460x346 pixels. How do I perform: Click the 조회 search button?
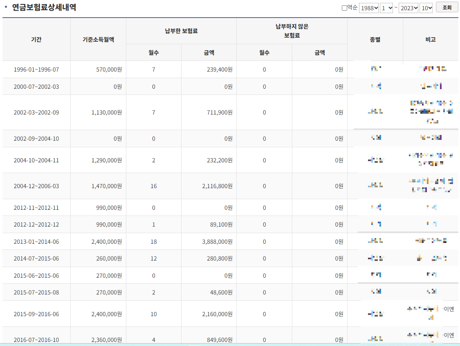[x=447, y=7]
